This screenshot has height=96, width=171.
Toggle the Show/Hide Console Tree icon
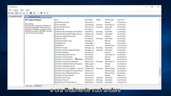17,13
